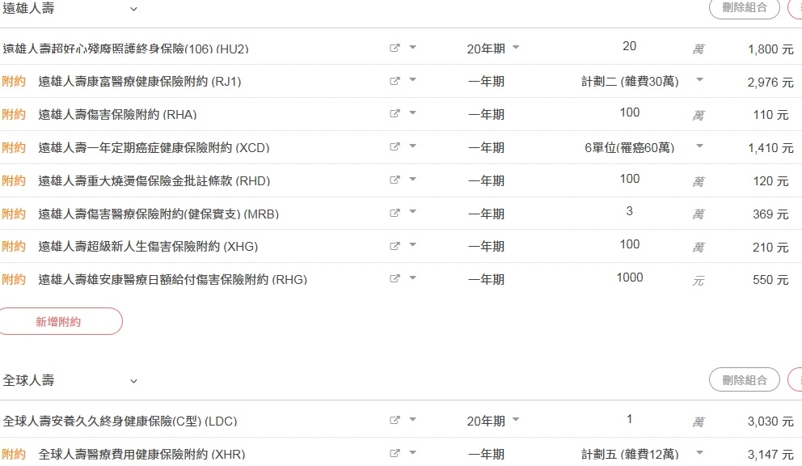Edit RHG daily amount field showing 1000
Image resolution: width=802 pixels, height=466 pixels.
(630, 277)
